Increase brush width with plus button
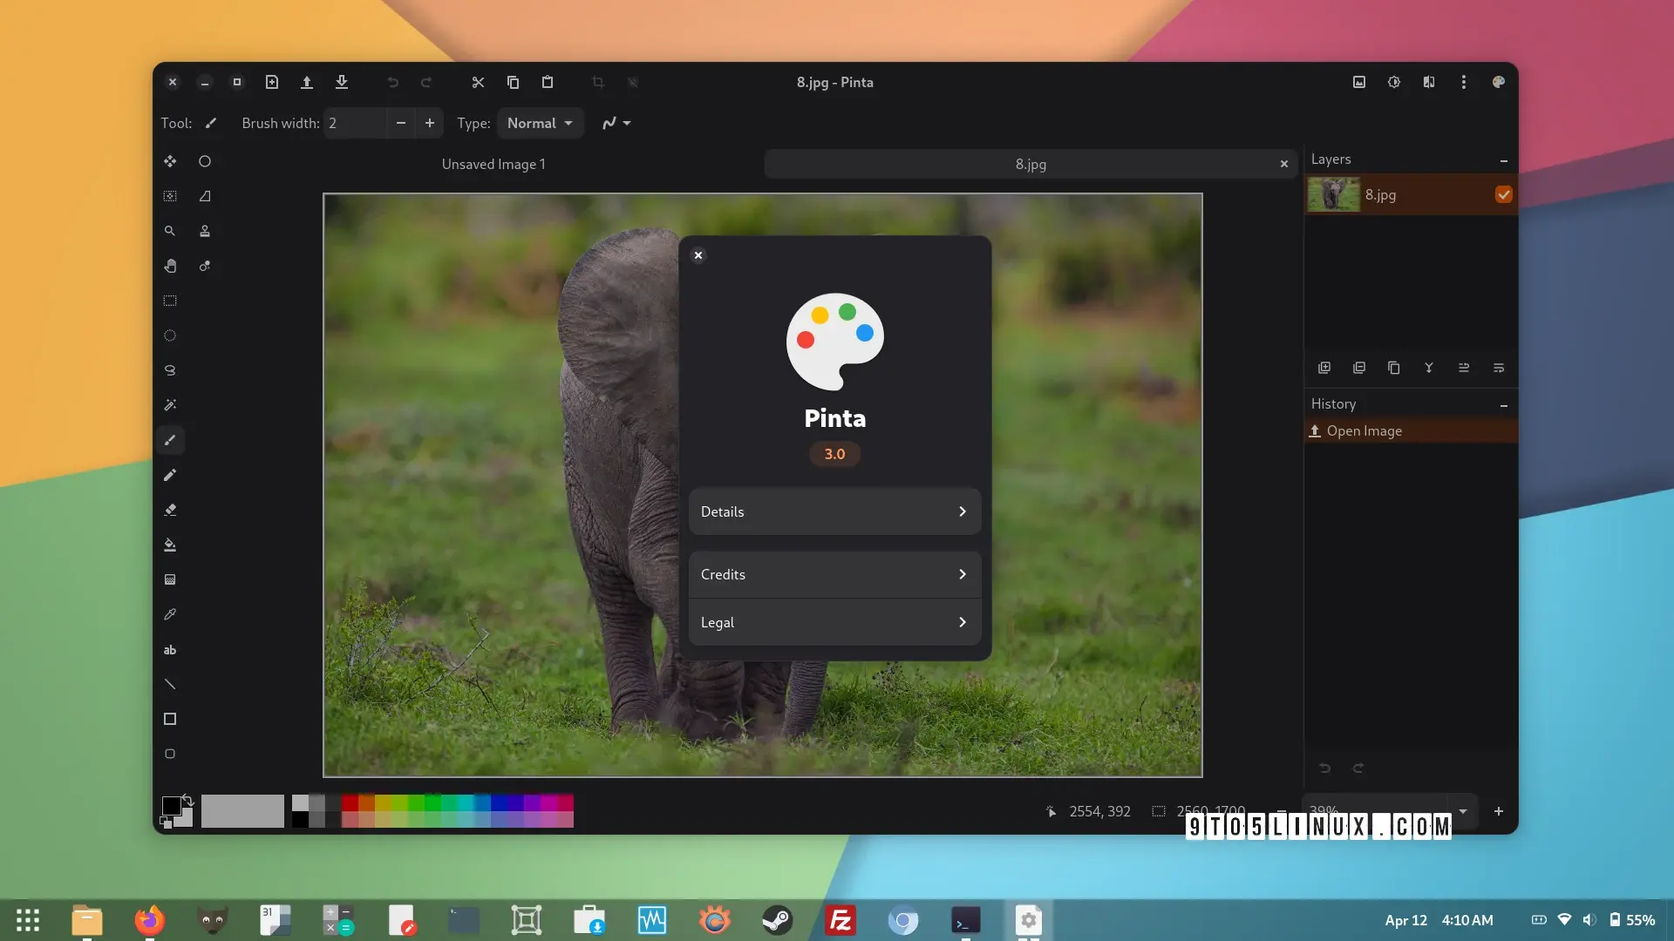 (430, 123)
